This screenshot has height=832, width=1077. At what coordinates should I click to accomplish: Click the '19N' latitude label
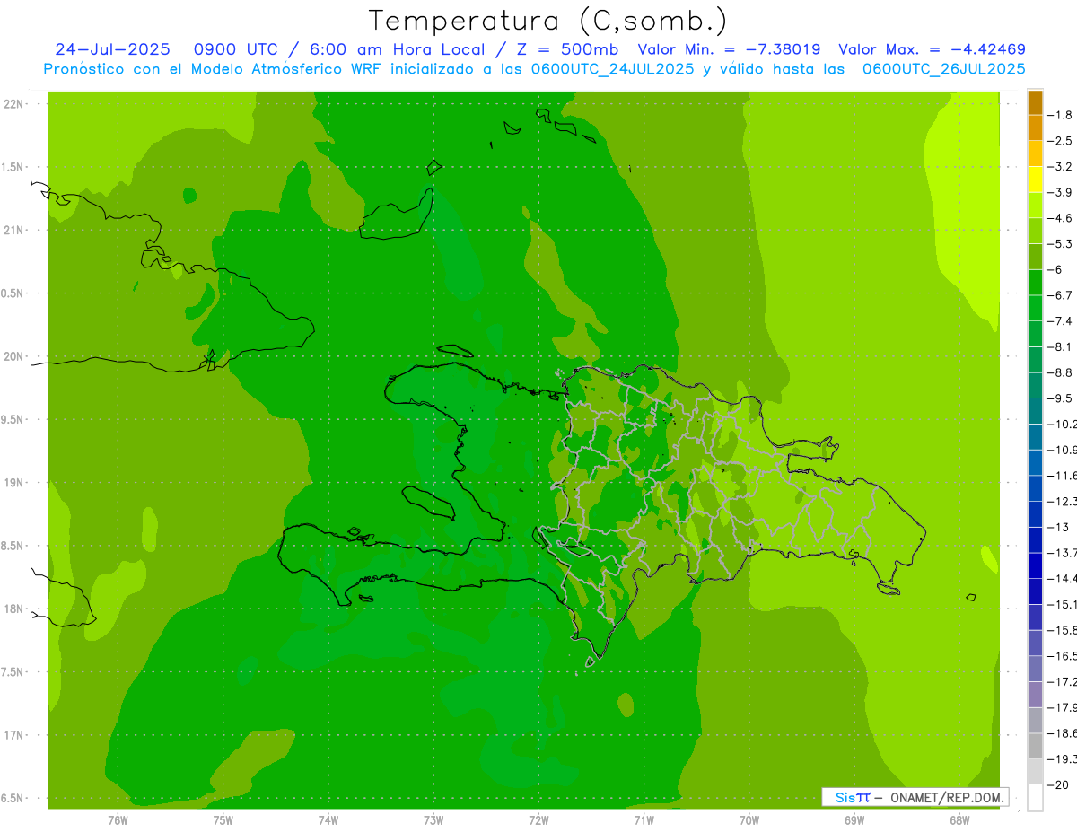point(14,483)
